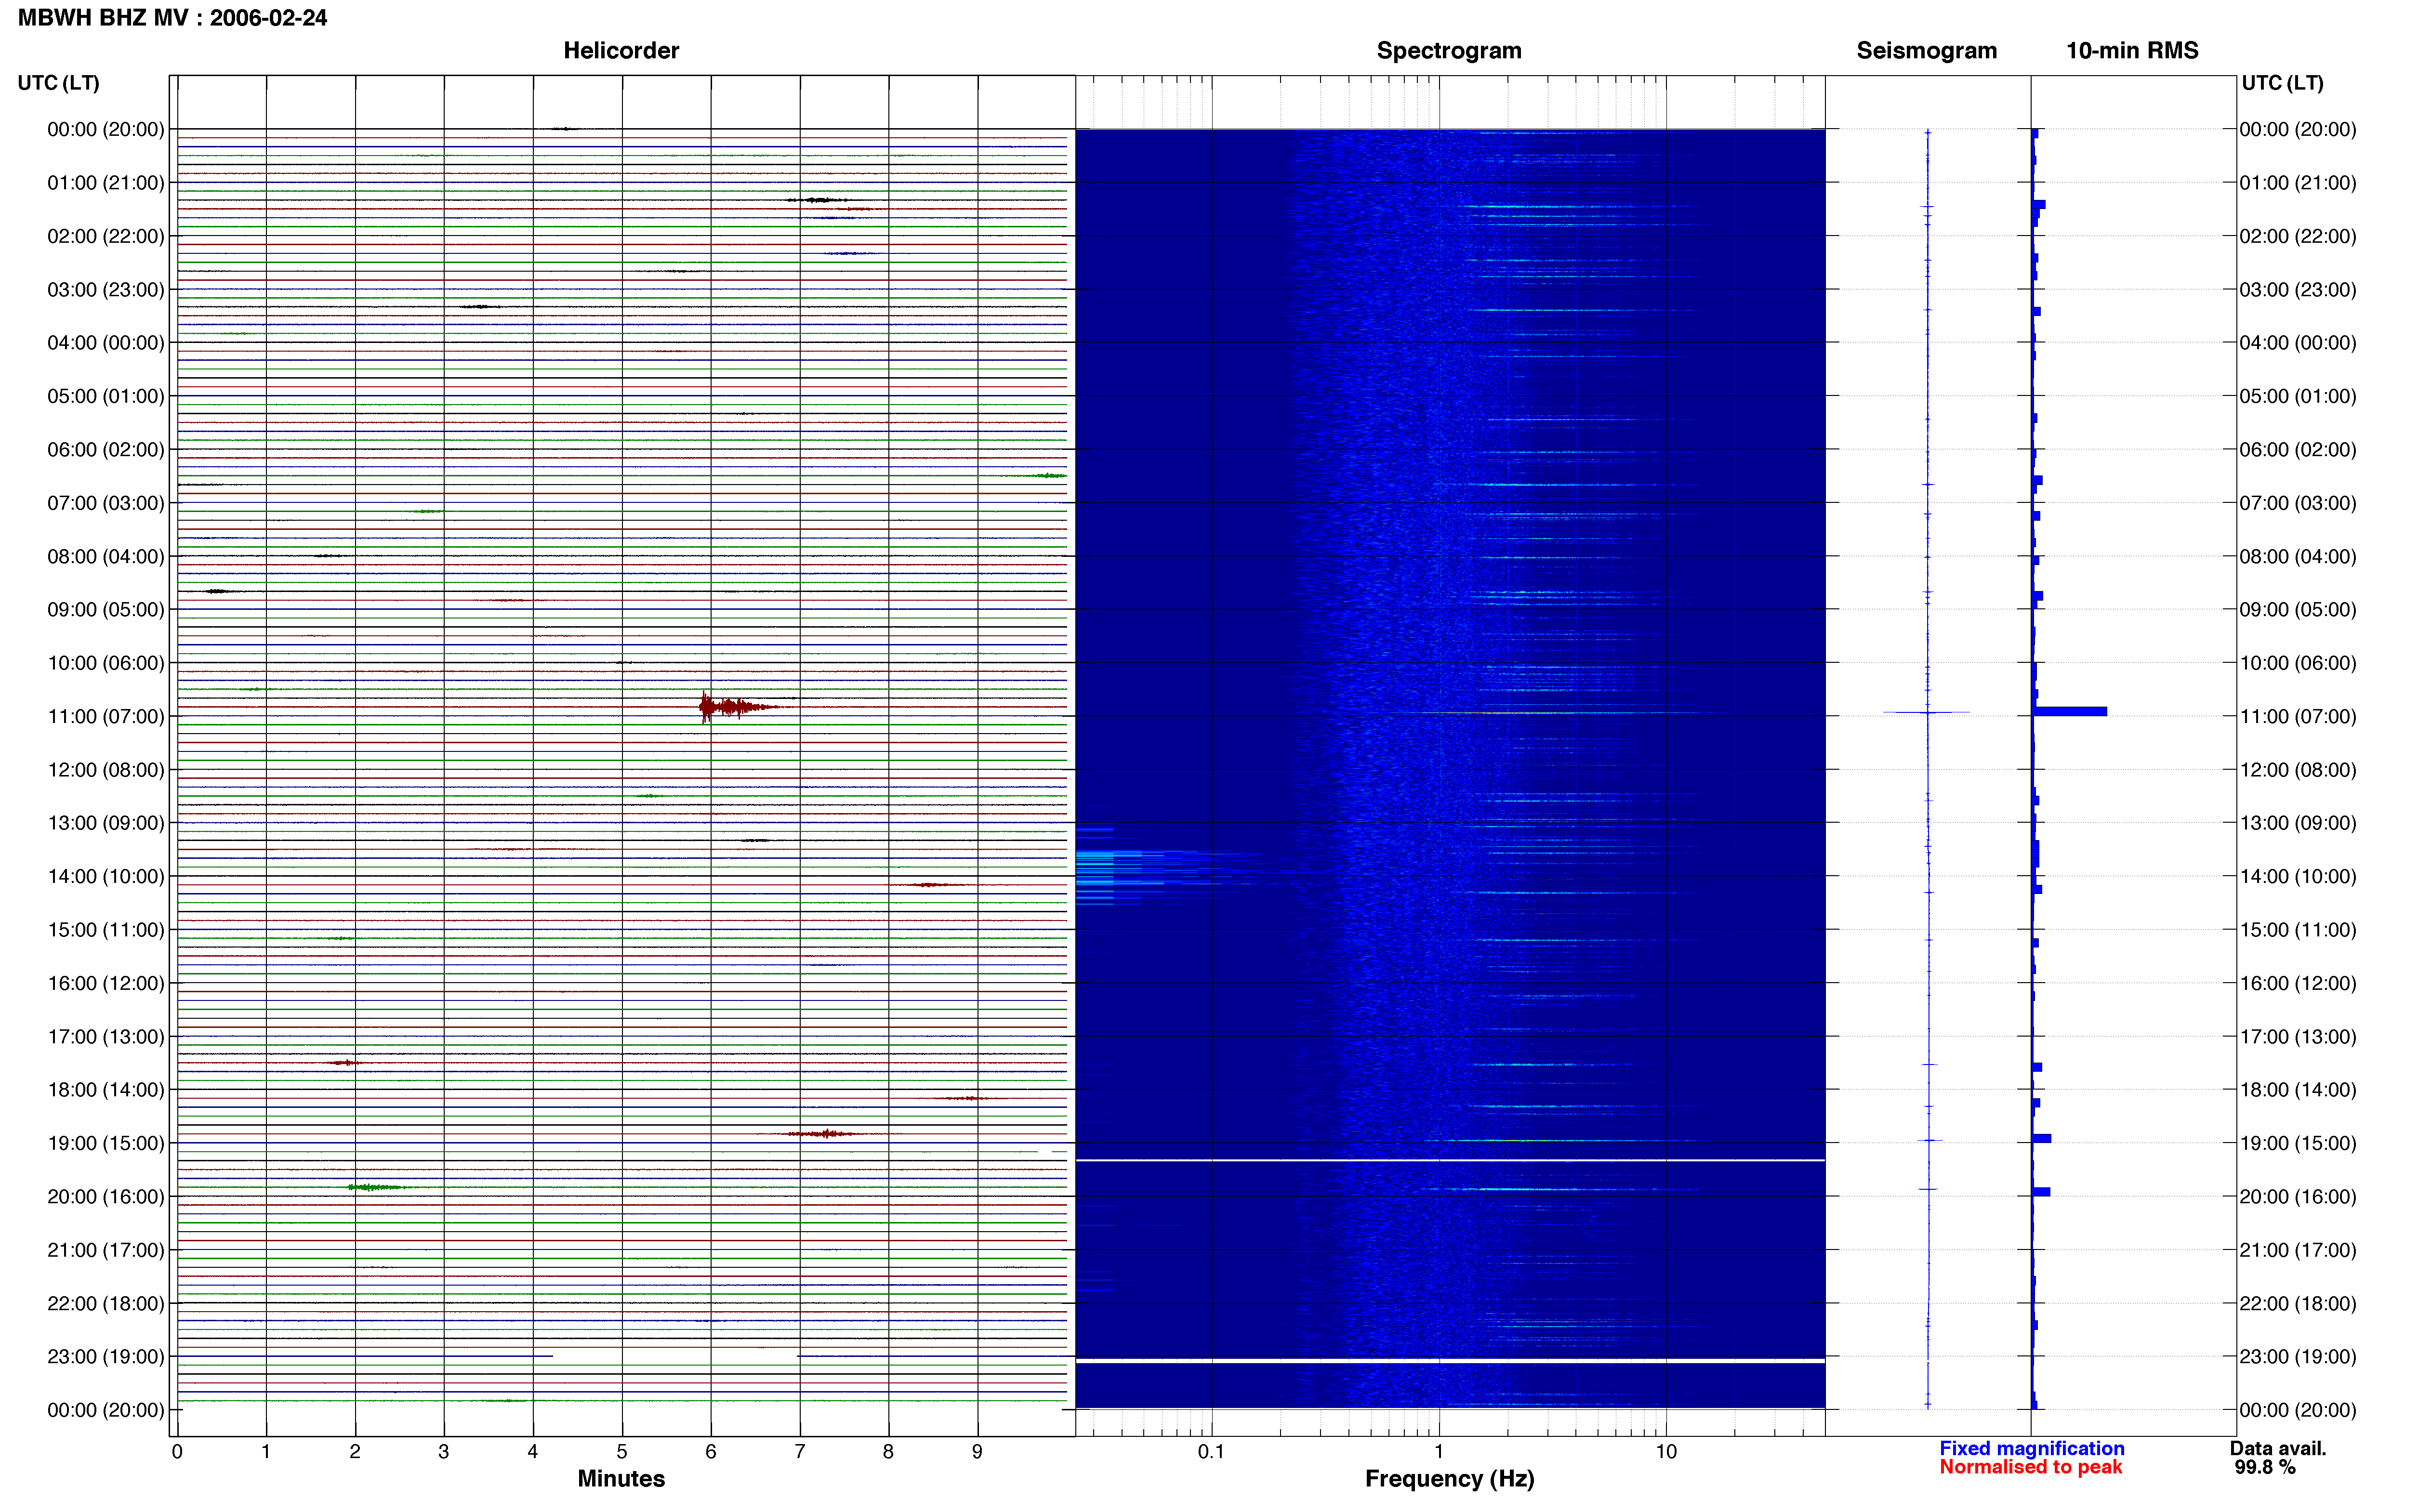Viewport: 2418px width, 1512px height.
Task: Click the white data-gap line near 19:20 in Spectrogram
Action: (1450, 1160)
